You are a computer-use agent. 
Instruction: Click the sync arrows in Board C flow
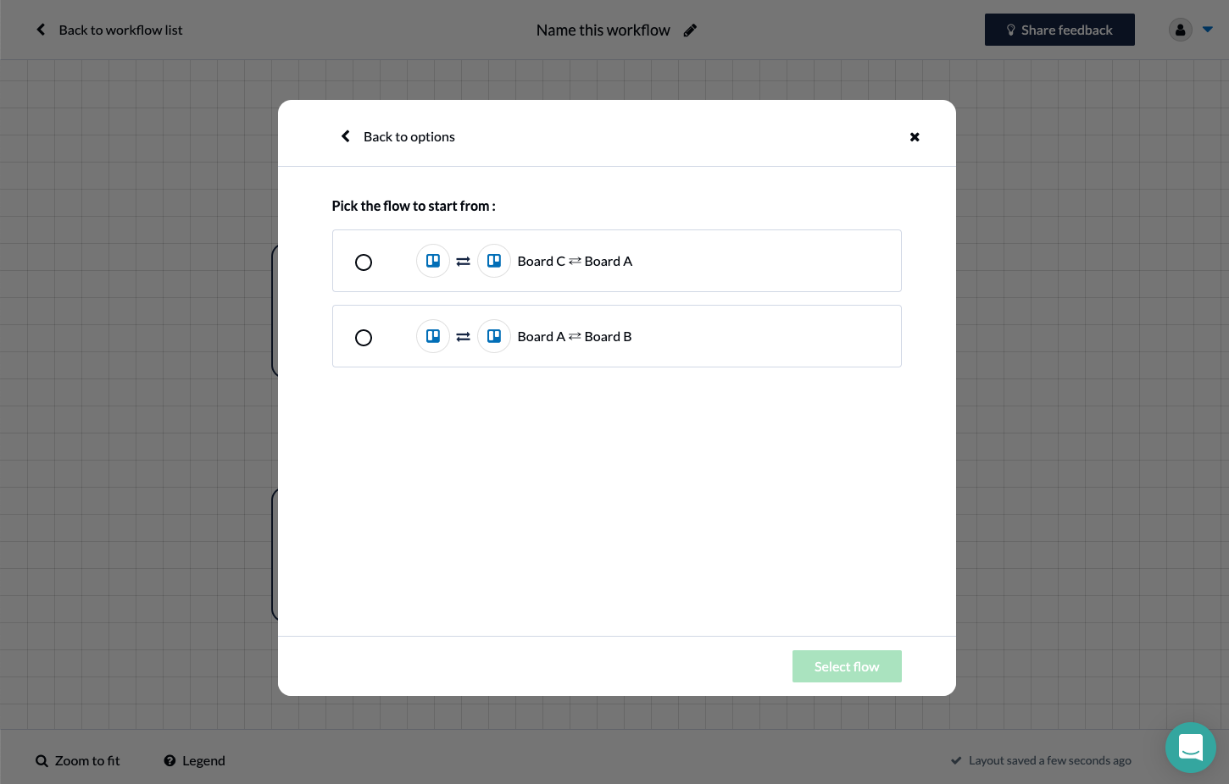tap(464, 262)
